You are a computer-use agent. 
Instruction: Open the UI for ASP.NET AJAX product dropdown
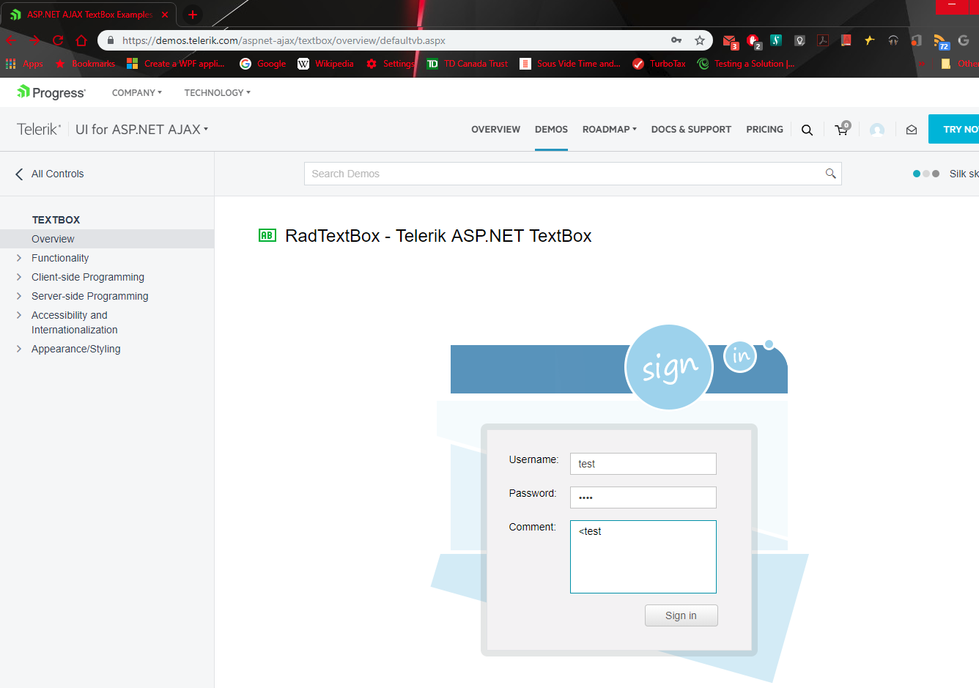click(142, 130)
